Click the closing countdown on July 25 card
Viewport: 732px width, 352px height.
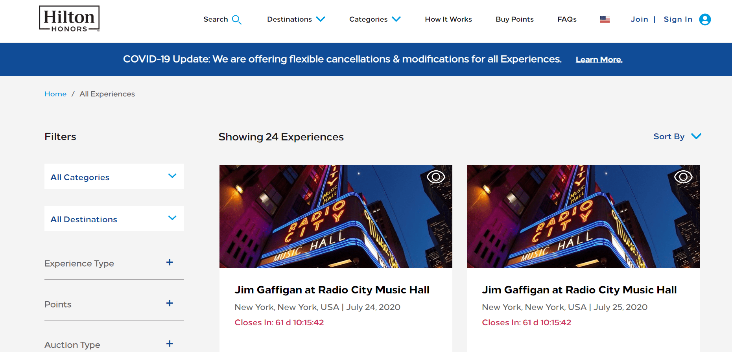click(527, 323)
